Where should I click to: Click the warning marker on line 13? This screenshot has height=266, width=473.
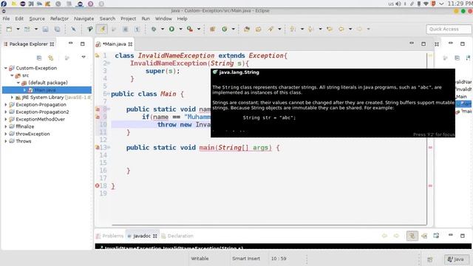coord(98,147)
